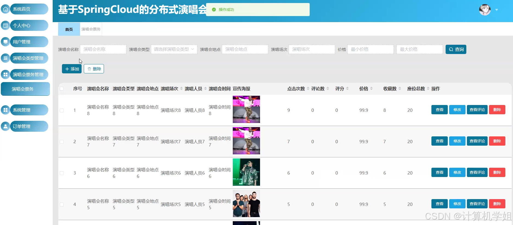Viewport: 513px width, 225px height.
Task: Check the checkbox for row 4
Action: coord(62,205)
